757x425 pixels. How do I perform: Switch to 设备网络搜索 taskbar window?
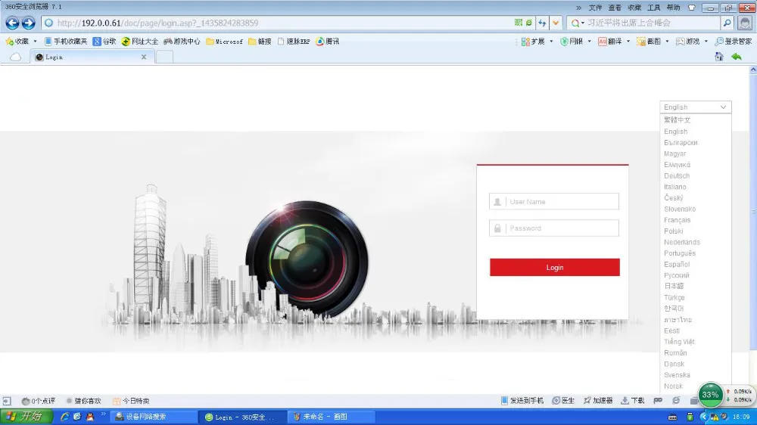[154, 417]
